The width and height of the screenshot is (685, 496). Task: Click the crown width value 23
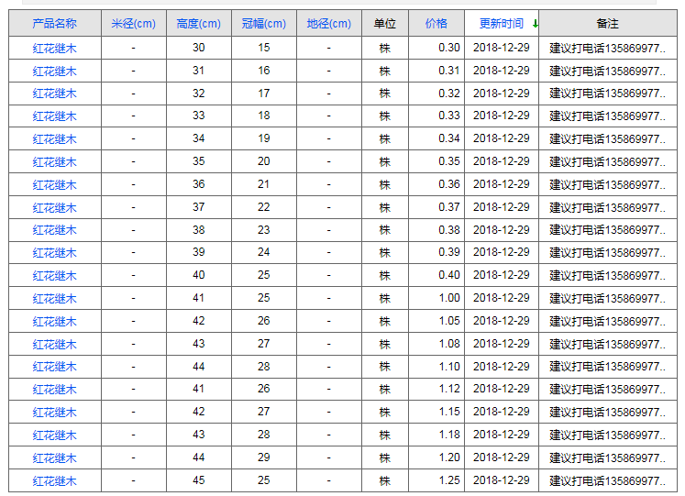pos(264,230)
